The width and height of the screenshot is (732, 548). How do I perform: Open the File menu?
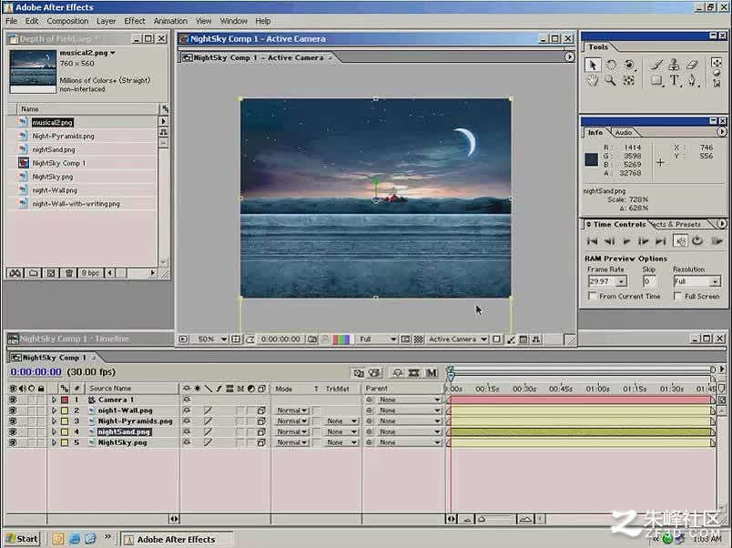(x=11, y=21)
